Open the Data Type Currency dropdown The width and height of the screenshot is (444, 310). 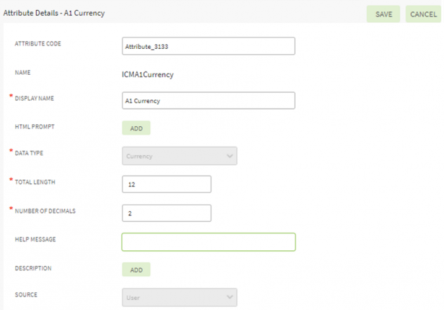[179, 156]
